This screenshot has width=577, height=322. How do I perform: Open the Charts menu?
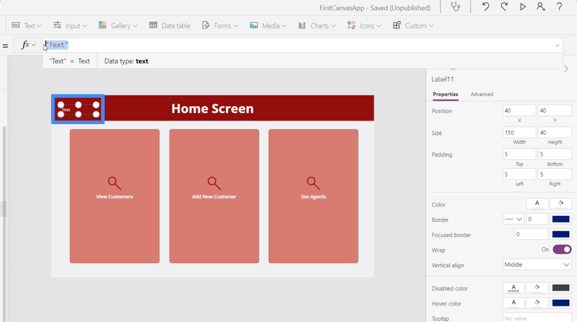tap(317, 25)
